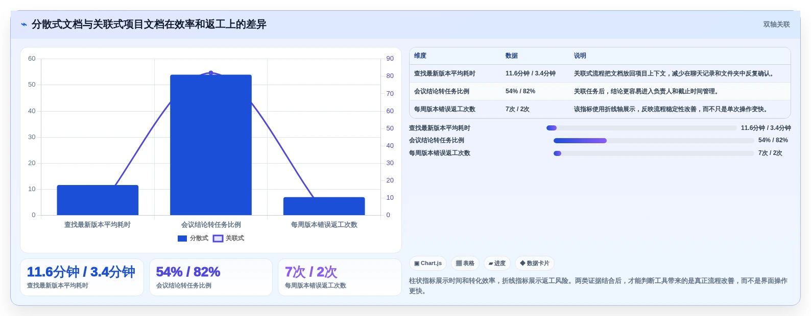Image resolution: width=811 pixels, height=316 pixels.
Task: Click the progress value 11.6分钟 / 3.4分钟
Action: 766,128
